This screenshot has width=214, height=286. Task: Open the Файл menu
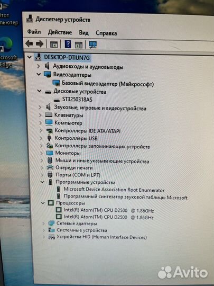tap(34, 32)
